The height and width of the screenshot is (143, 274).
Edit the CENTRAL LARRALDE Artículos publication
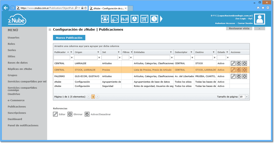coord(233,63)
